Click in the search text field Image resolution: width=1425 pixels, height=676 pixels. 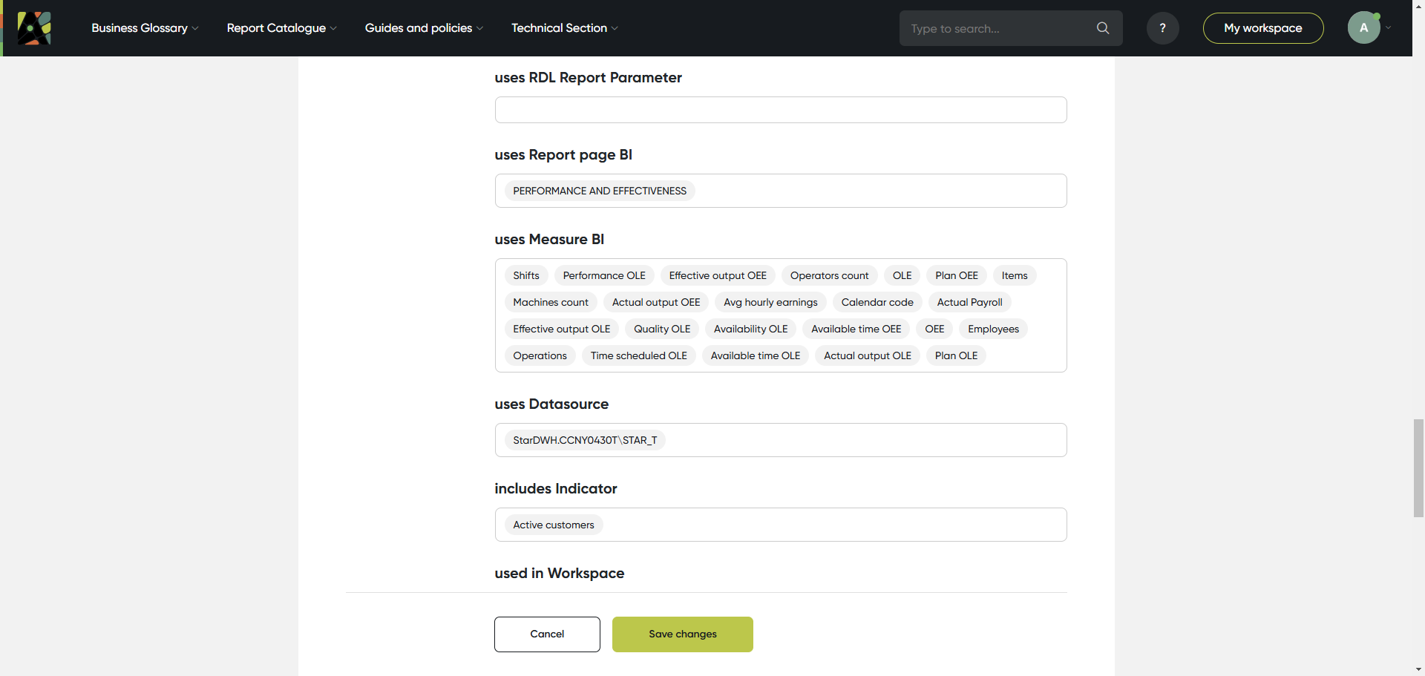tap(998, 28)
